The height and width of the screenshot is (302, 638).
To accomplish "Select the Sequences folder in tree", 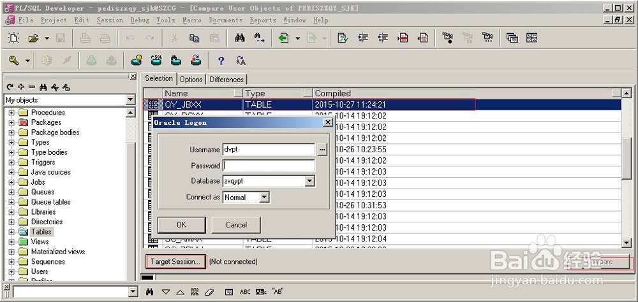I will [48, 261].
